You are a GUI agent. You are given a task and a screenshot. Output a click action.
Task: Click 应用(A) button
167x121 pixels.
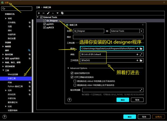(159, 117)
